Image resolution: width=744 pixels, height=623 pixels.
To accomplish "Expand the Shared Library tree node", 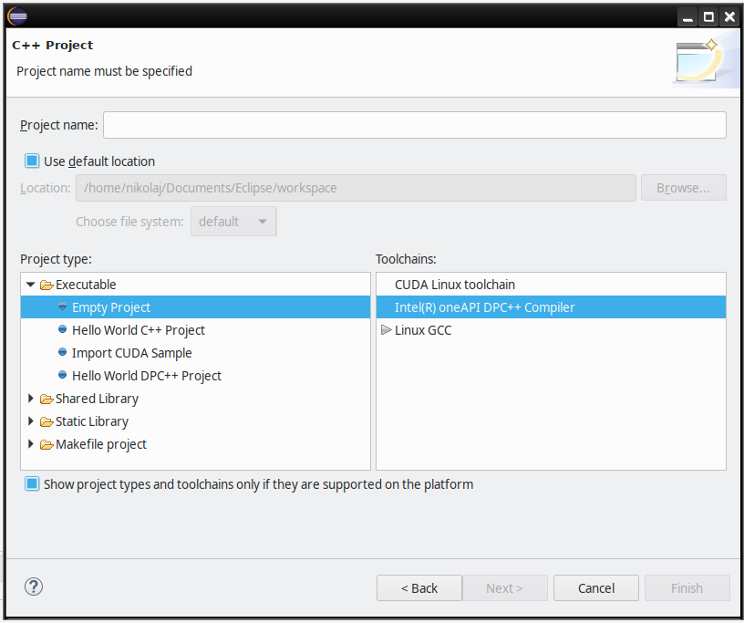I will coord(31,399).
